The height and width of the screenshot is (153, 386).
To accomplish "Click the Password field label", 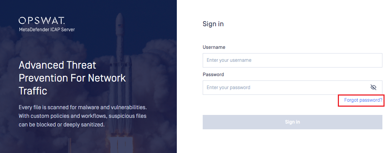I will point(213,75).
